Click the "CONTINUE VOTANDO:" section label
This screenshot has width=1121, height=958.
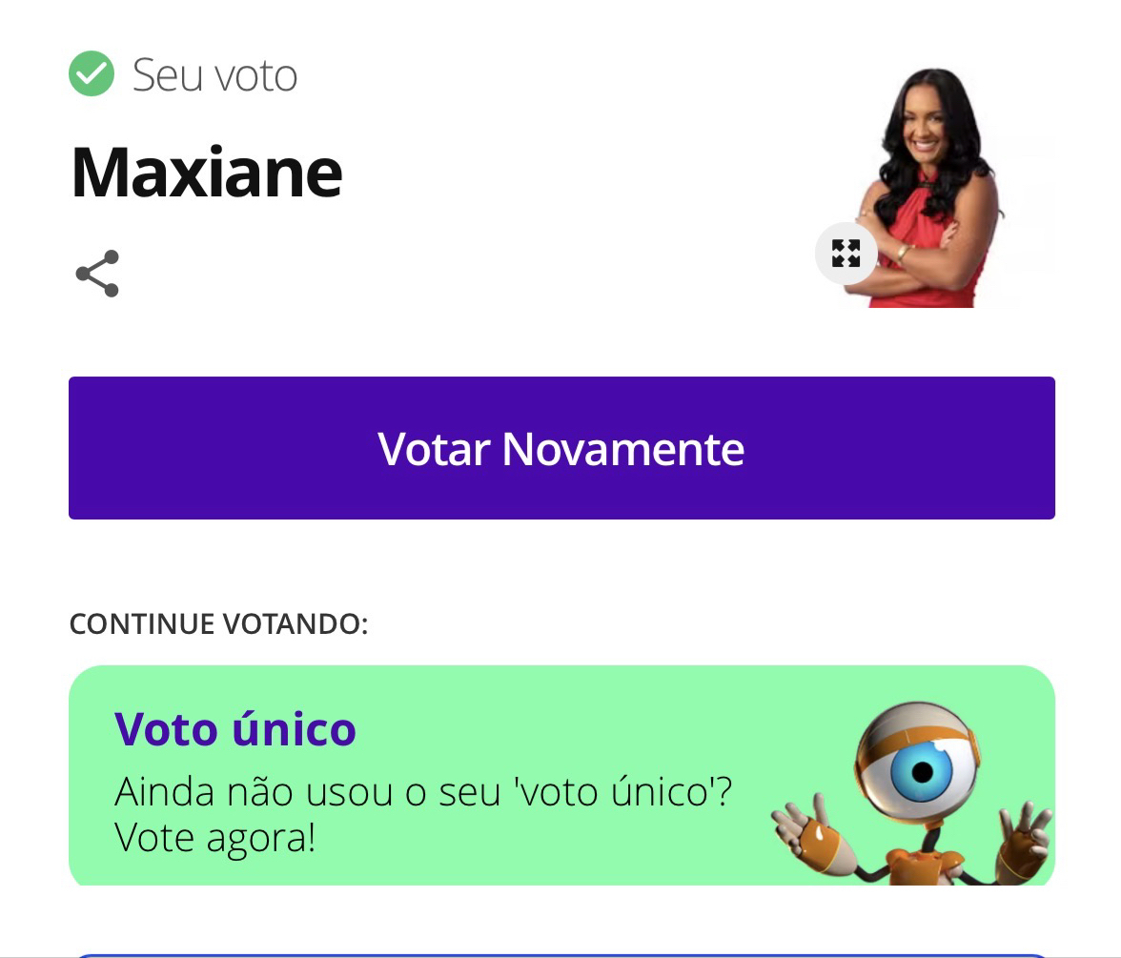[218, 624]
